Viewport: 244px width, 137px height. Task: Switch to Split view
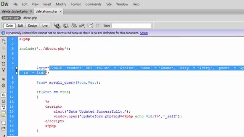pos(20,25)
